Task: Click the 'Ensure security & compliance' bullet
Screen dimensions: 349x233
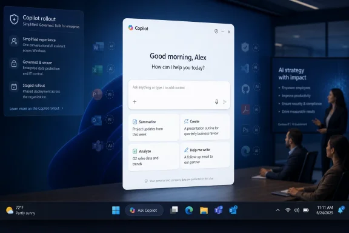Action: click(302, 104)
